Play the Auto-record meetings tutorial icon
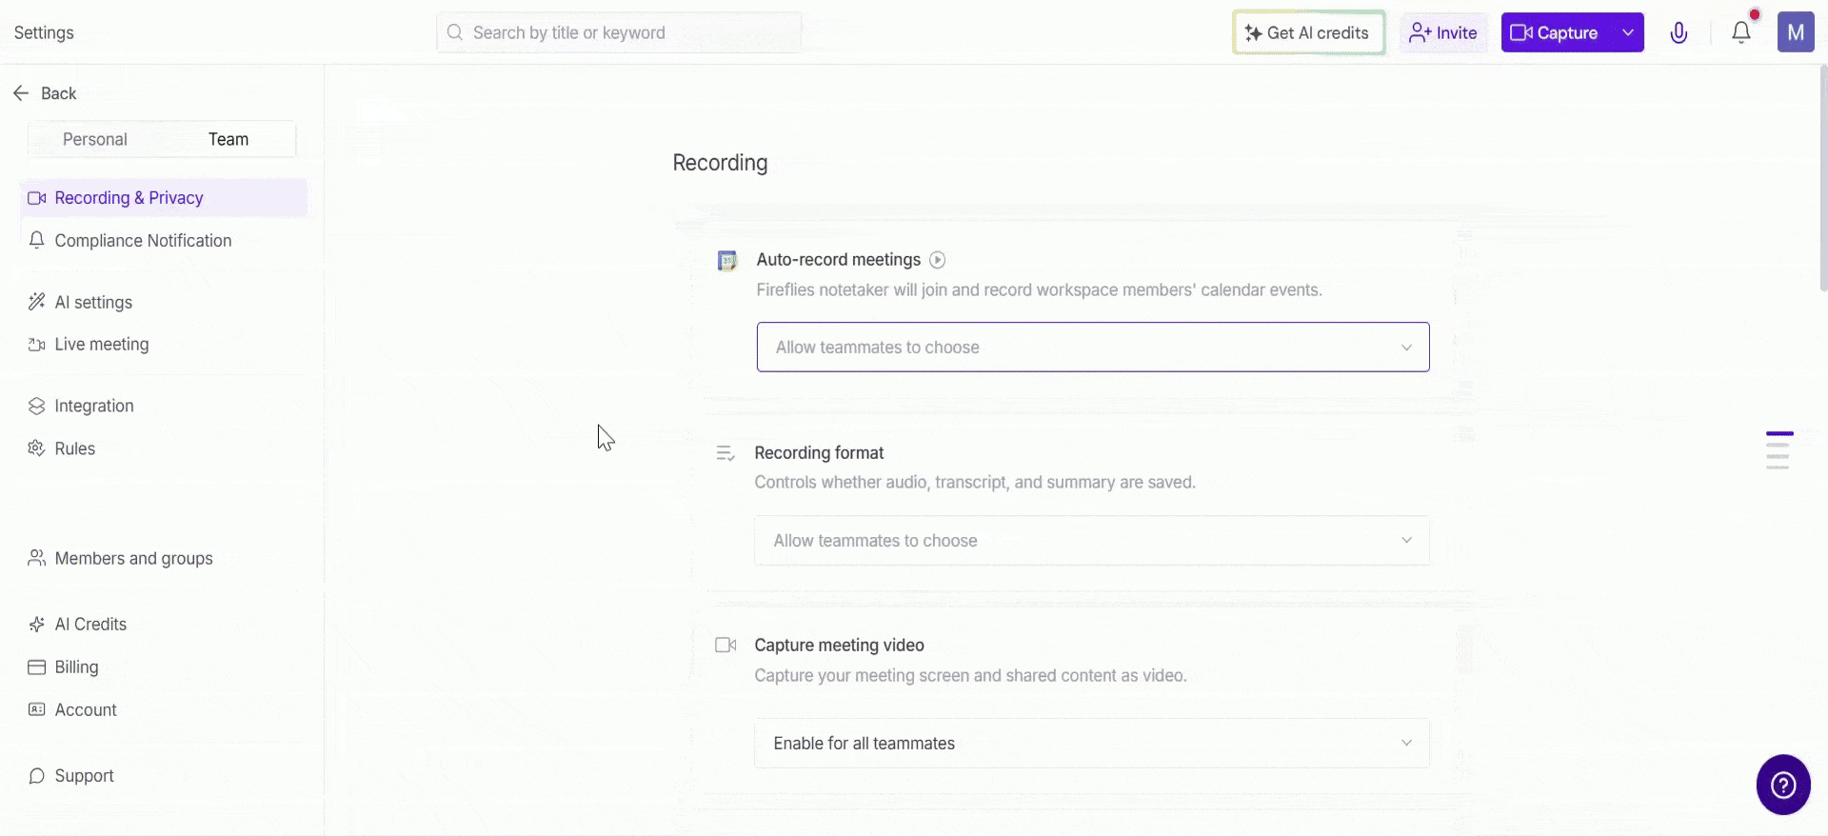This screenshot has width=1828, height=836. pos(938,260)
